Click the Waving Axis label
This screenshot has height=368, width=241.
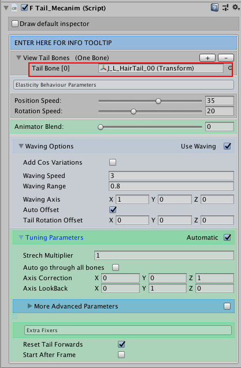pyautogui.click(x=42, y=199)
